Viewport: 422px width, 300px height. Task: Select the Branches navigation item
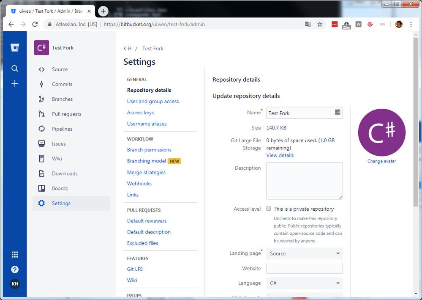tap(71, 99)
